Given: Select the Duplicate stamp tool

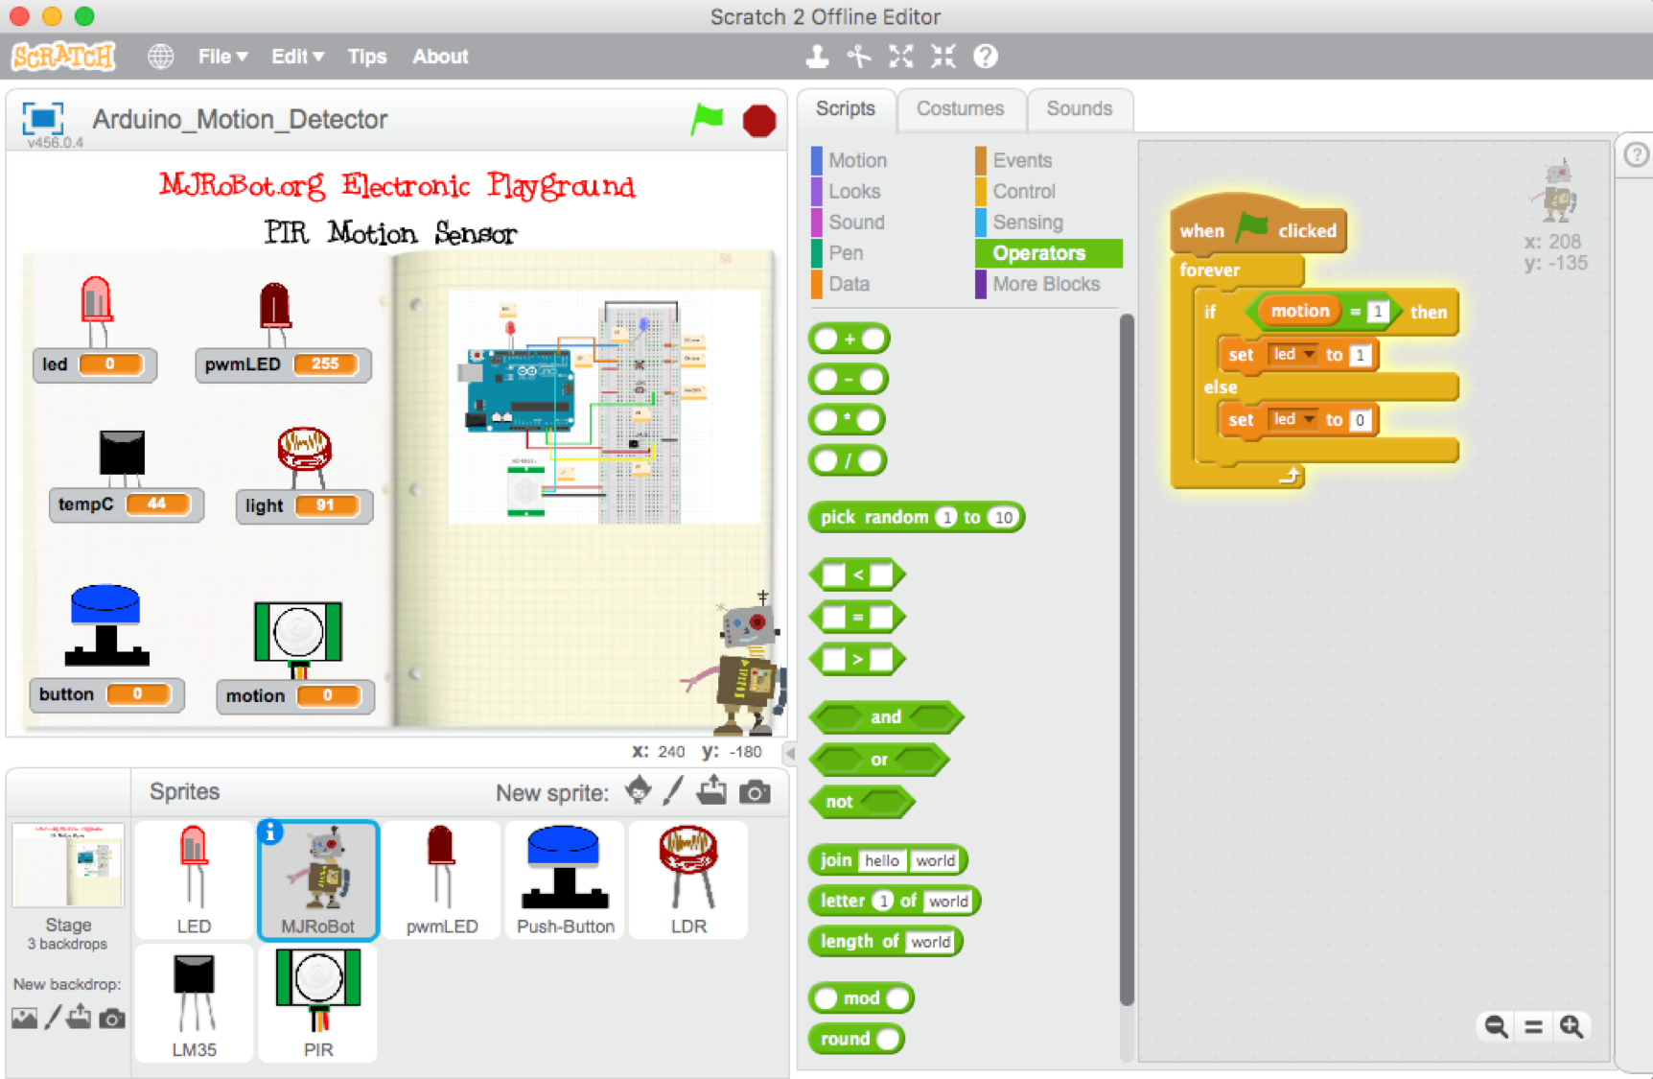Looking at the screenshot, I should pyautogui.click(x=817, y=57).
